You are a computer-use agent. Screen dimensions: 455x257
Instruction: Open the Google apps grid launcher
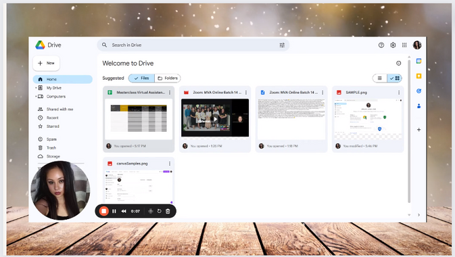(404, 45)
